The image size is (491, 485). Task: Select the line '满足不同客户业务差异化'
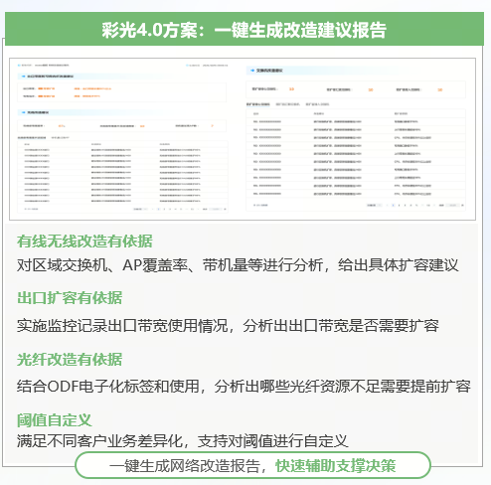99,441
